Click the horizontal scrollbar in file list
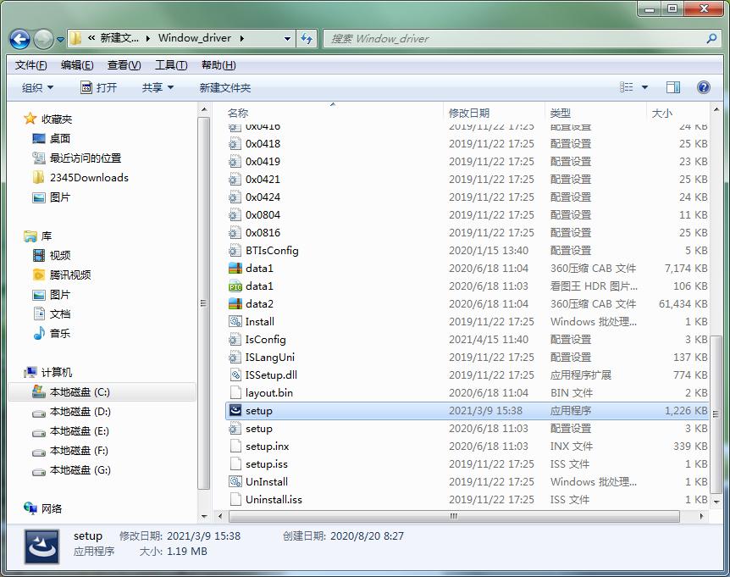Viewport: 730px width, 577px height. [x=454, y=517]
